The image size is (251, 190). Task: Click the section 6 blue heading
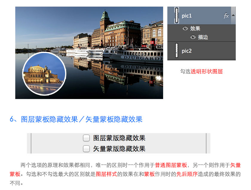click(76, 119)
